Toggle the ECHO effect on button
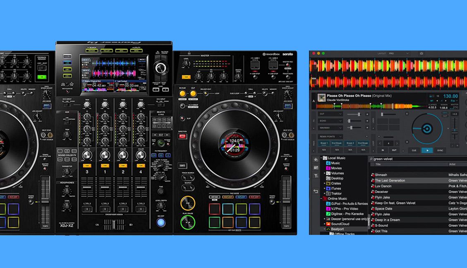 click(367, 121)
